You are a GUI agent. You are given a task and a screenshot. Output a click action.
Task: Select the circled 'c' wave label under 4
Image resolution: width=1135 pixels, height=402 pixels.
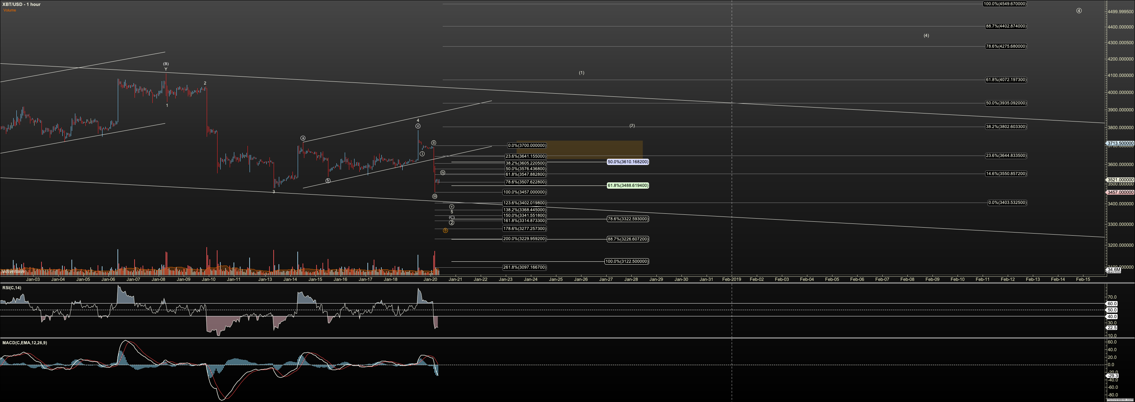tap(418, 126)
